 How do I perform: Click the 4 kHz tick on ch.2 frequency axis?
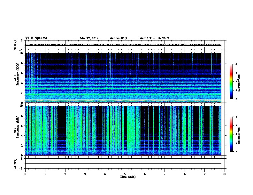(x=22, y=136)
